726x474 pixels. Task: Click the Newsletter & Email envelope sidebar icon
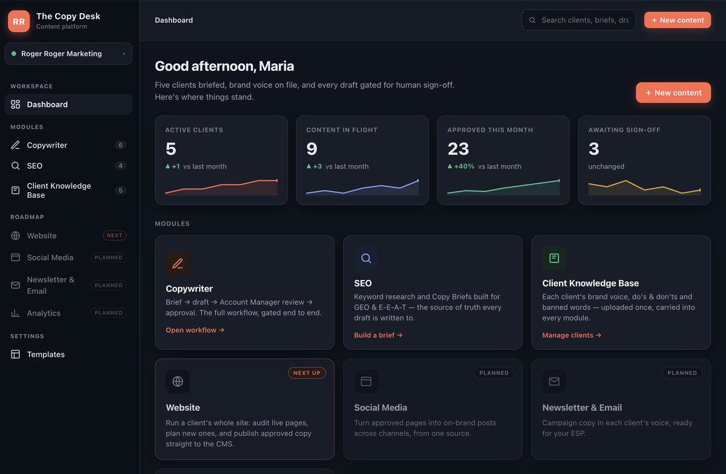pyautogui.click(x=16, y=285)
